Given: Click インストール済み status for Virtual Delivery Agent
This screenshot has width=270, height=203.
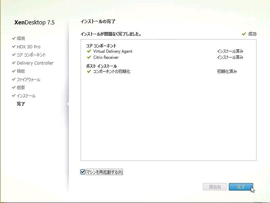Looking at the screenshot, I should pos(230,51).
